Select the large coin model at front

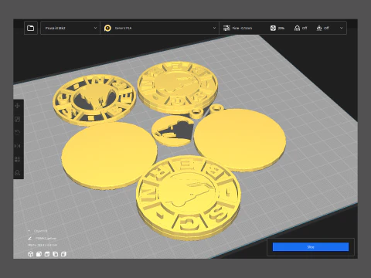188,198
